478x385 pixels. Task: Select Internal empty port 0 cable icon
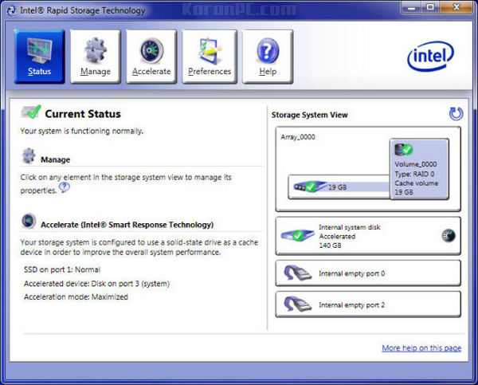(297, 273)
